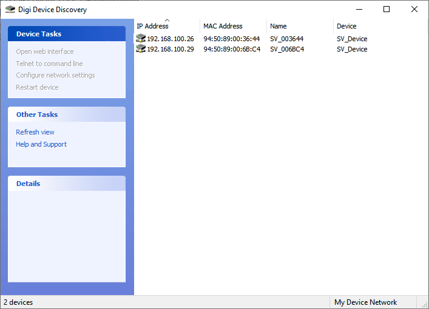Viewport: 429px width, 309px height.
Task: Maximize the Digi Device Discovery window
Action: [387, 9]
